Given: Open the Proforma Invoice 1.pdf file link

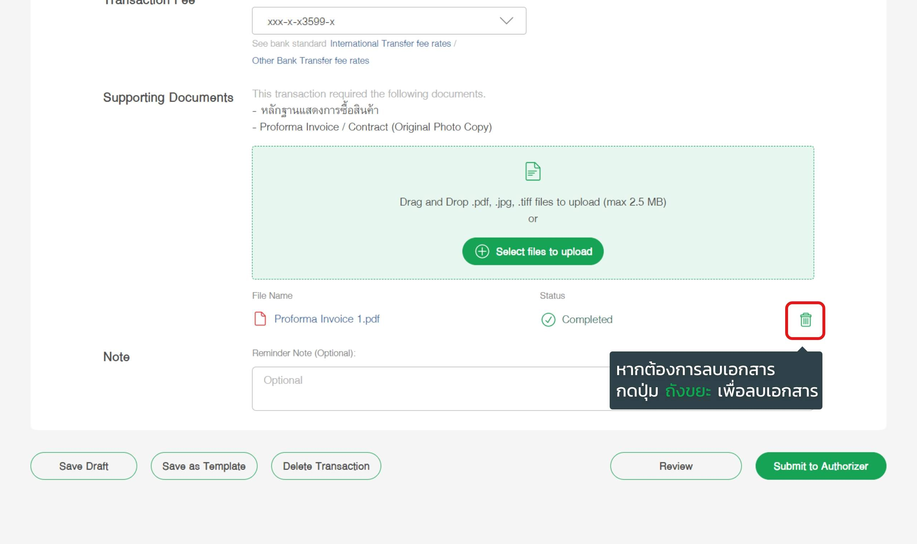Looking at the screenshot, I should [327, 319].
